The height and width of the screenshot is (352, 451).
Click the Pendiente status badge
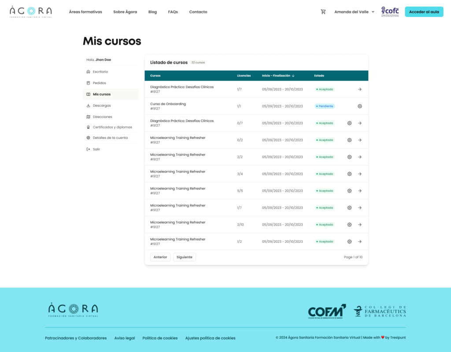[x=325, y=106]
